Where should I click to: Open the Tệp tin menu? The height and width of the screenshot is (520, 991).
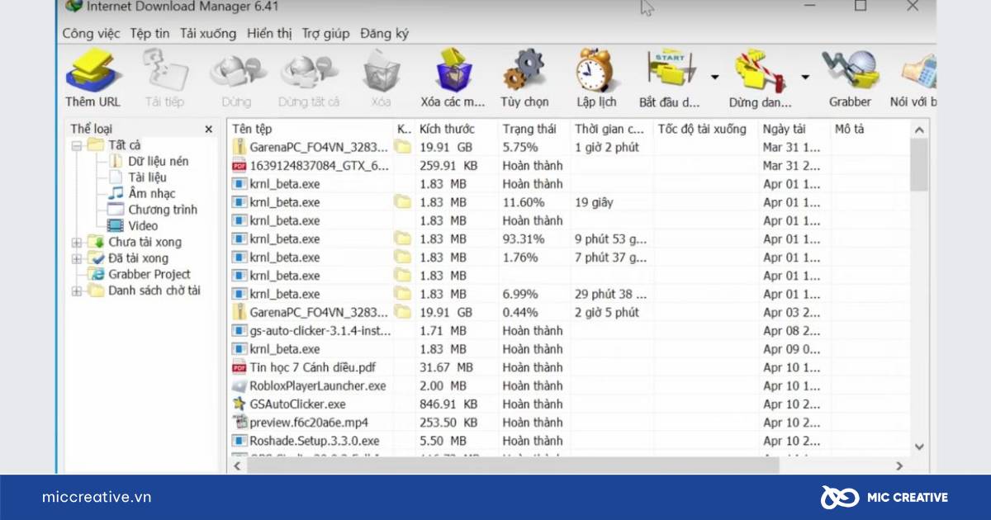coord(149,34)
